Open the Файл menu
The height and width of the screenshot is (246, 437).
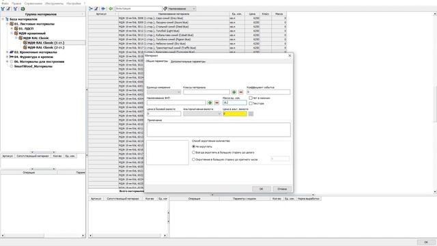click(5, 3)
